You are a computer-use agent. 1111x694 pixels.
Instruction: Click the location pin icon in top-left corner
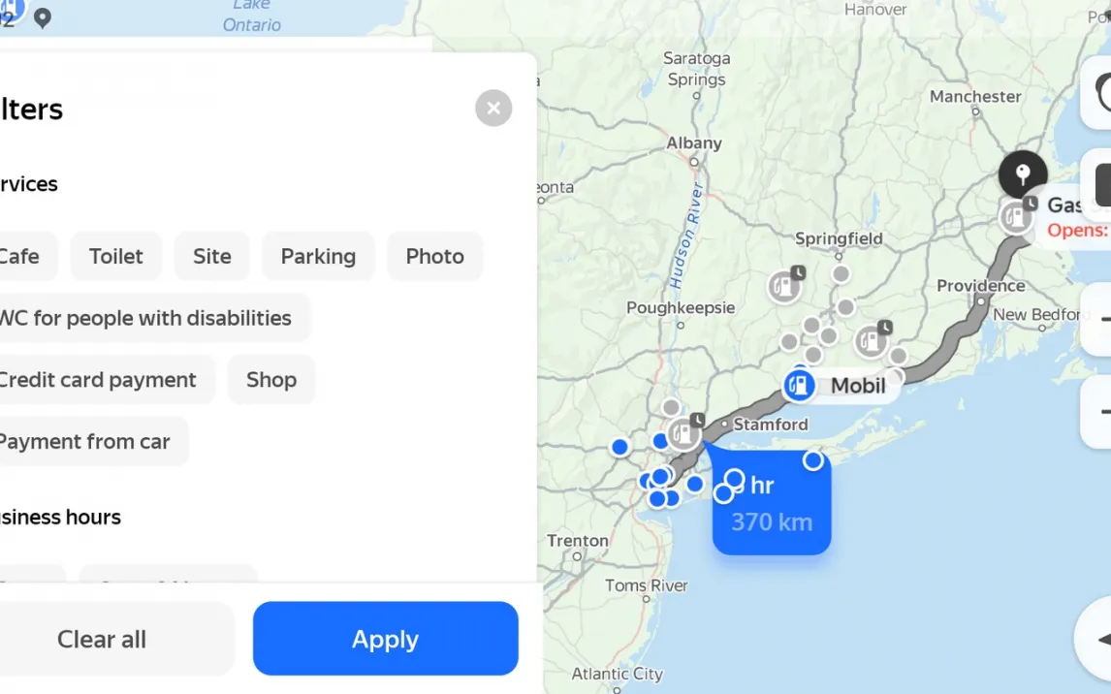(43, 17)
